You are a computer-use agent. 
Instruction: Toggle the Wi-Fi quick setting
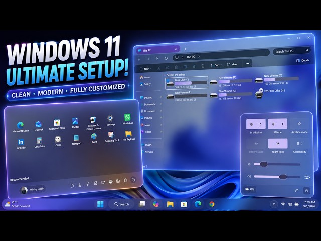click(251, 124)
